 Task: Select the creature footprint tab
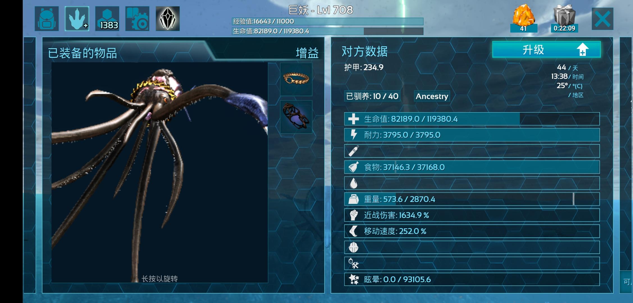point(77,19)
